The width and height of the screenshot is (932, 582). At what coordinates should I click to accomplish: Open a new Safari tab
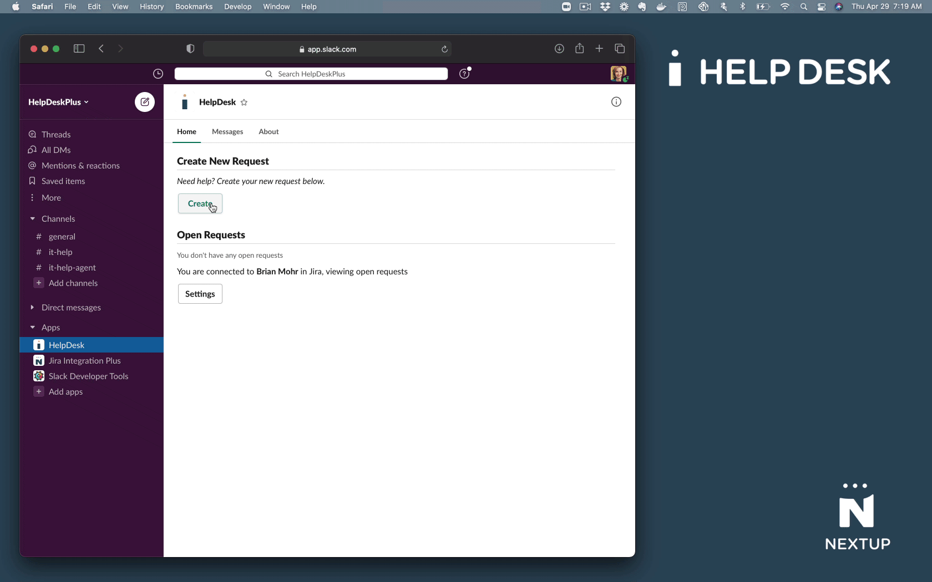(599, 49)
